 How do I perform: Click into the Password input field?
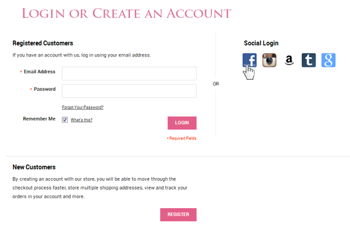(129, 91)
